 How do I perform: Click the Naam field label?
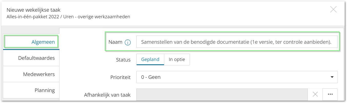tap(115, 42)
